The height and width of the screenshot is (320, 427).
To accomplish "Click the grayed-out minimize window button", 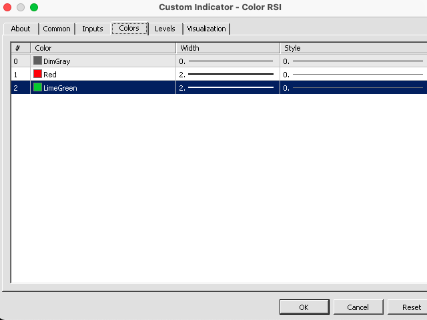I will point(21,7).
